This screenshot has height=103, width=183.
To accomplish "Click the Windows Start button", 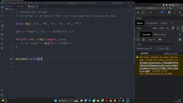I will point(56,101).
